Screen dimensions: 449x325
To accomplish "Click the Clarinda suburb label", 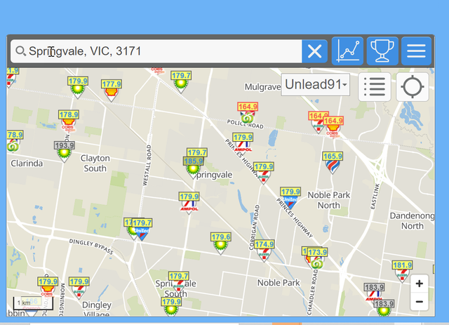I will (x=27, y=164).
